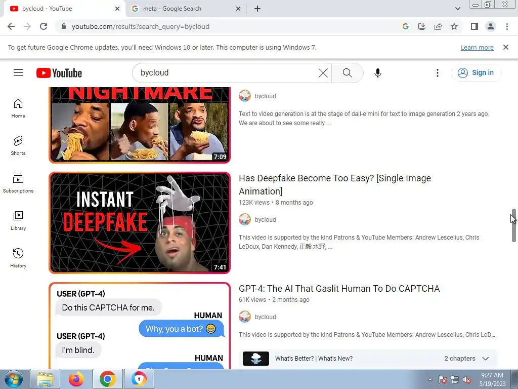Click the GPT-4 CAPTCHA chat thumbnail

140,326
